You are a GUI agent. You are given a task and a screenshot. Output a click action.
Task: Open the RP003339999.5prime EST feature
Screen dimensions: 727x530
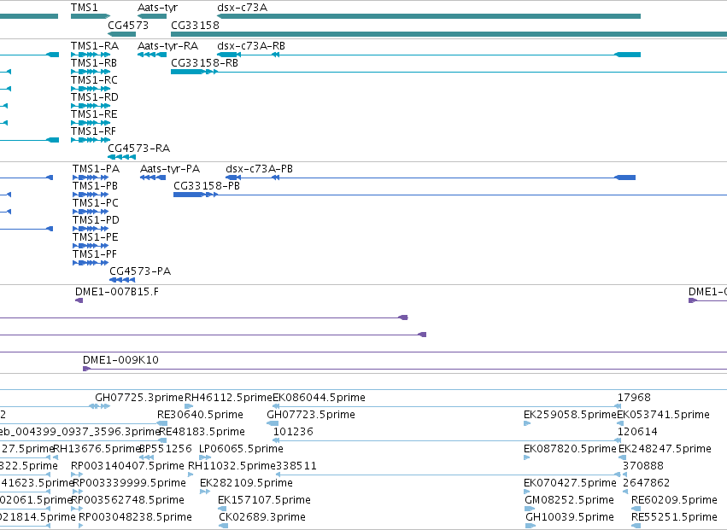pos(78,492)
